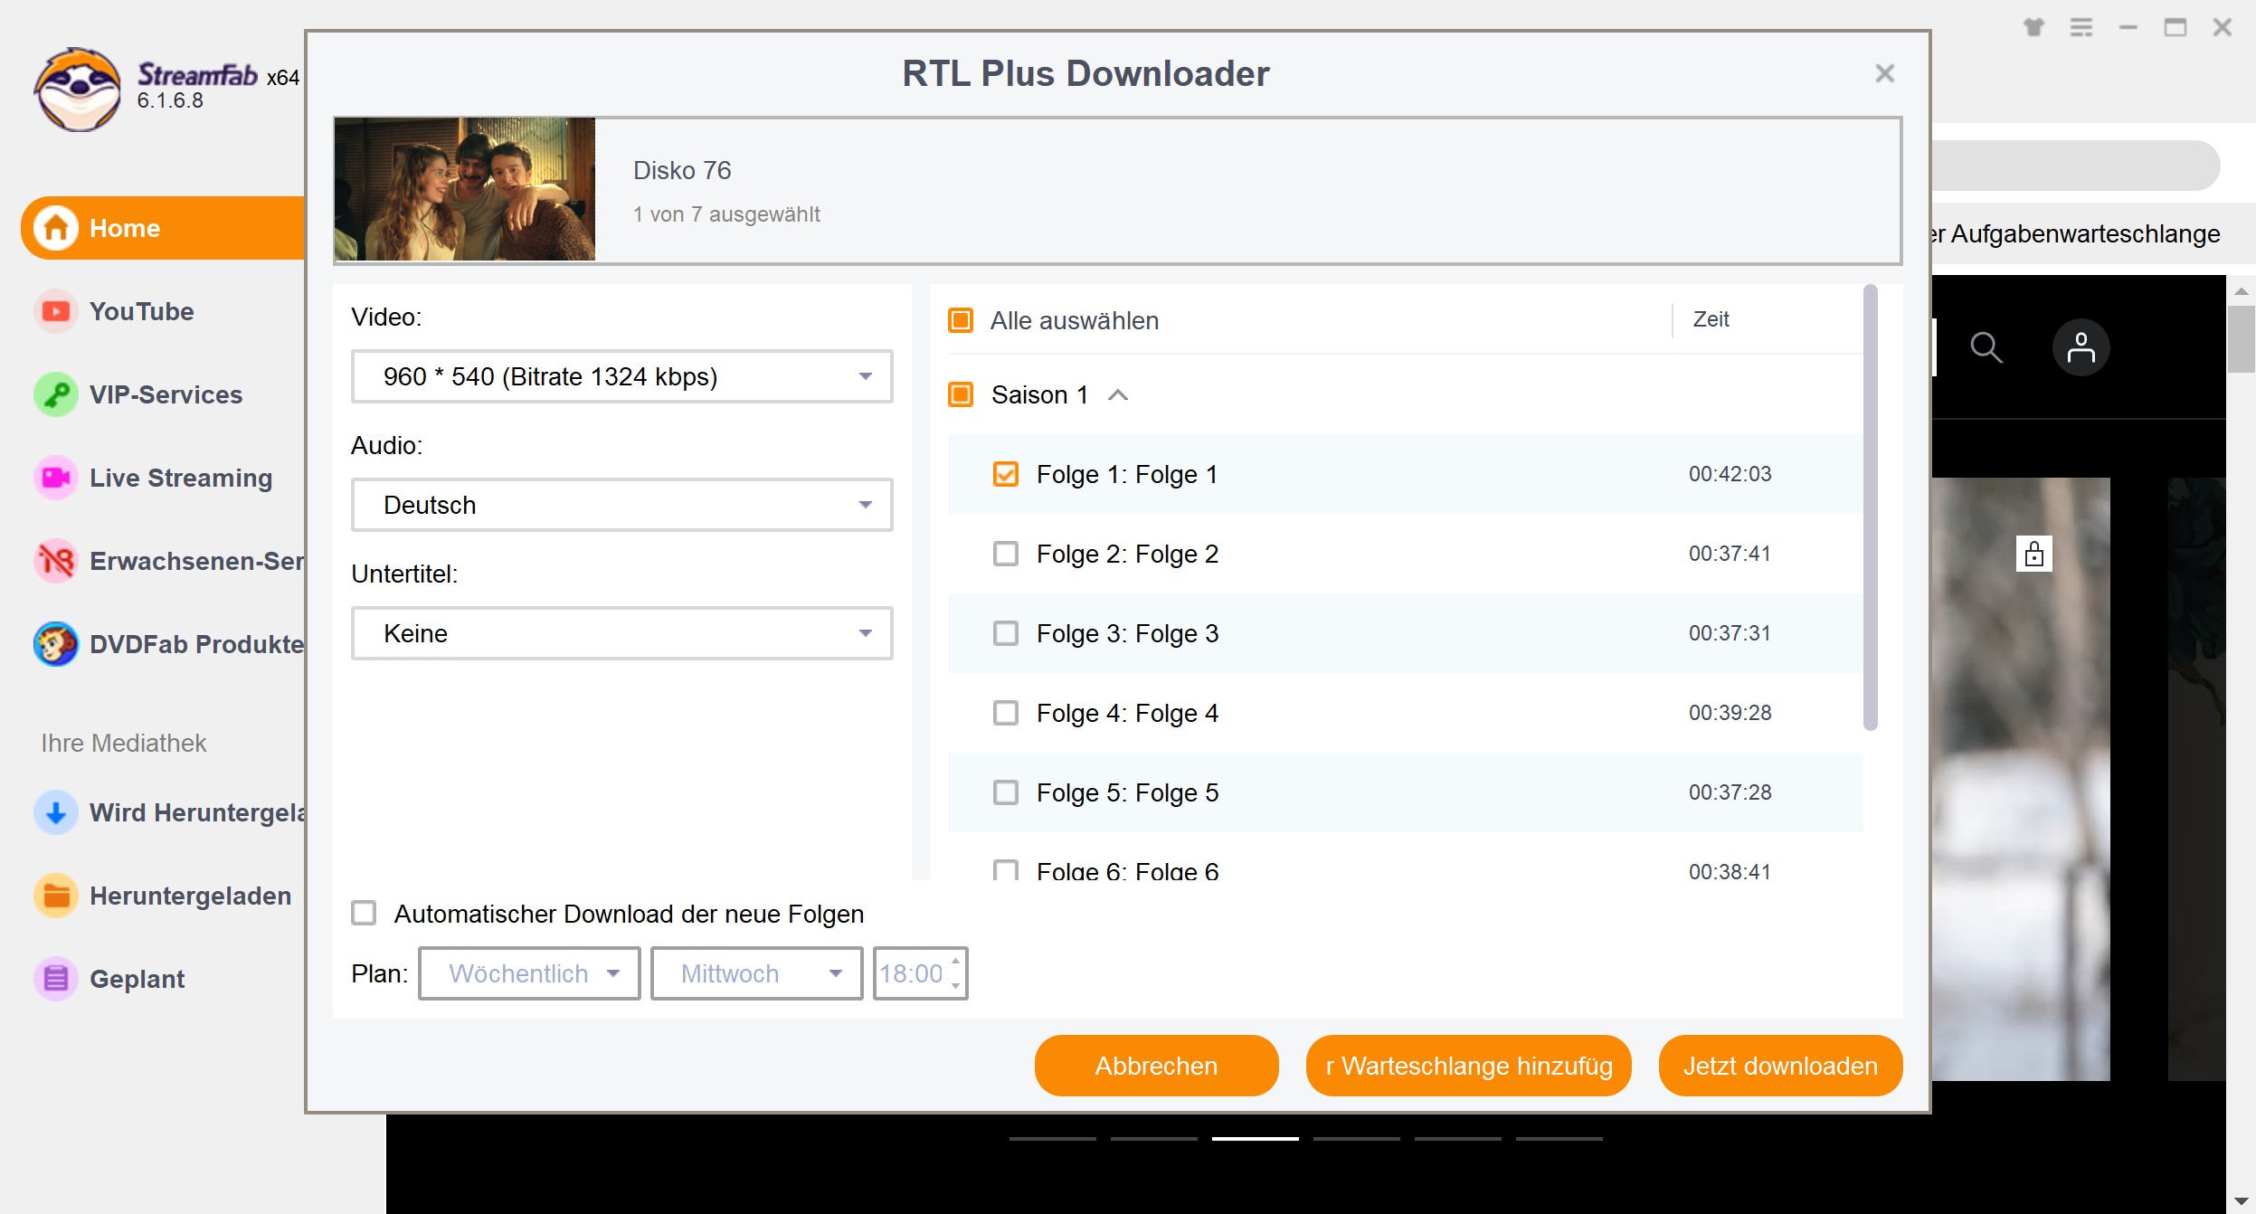This screenshot has height=1214, width=2256.
Task: Click the Heruntergeladen folder icon
Action: click(x=56, y=896)
